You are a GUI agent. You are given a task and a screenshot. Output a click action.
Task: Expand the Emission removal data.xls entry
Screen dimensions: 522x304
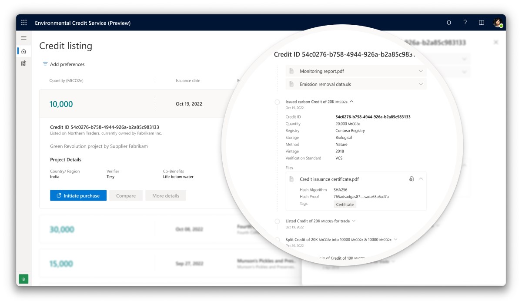coord(420,84)
